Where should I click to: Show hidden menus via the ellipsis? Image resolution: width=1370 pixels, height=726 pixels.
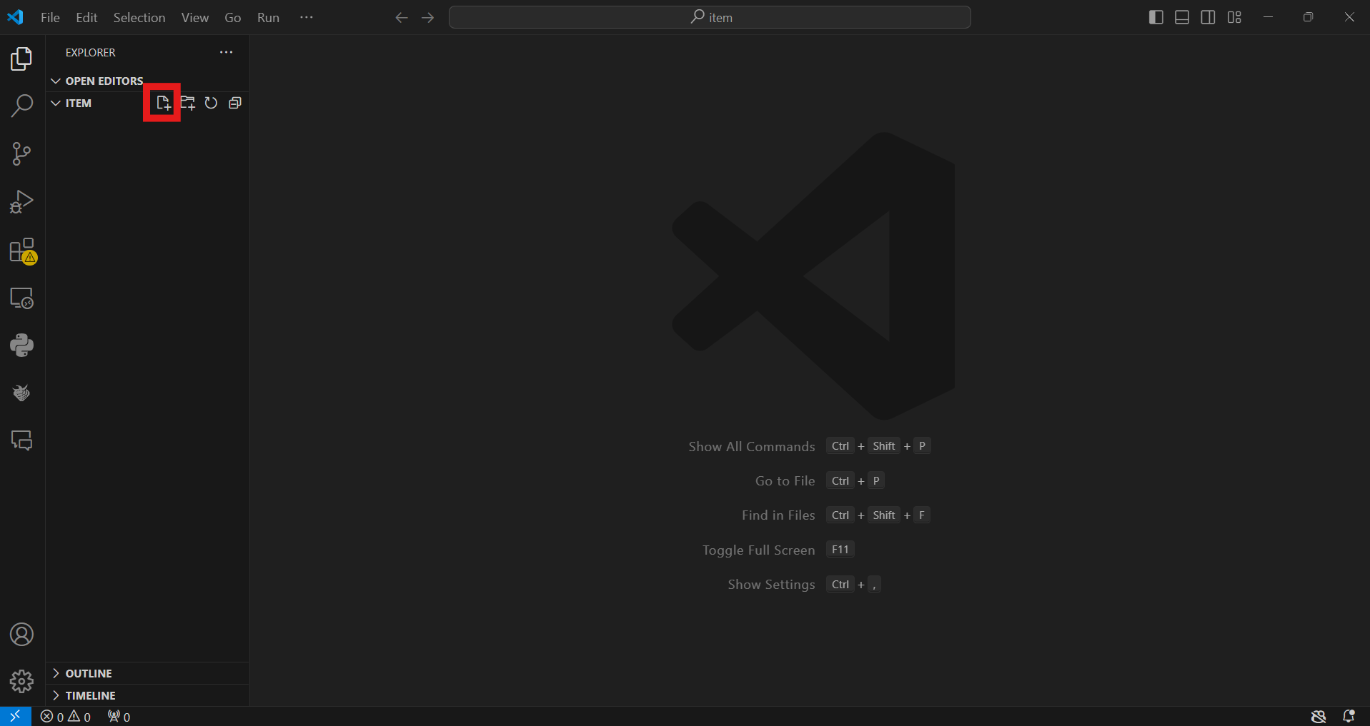click(307, 17)
